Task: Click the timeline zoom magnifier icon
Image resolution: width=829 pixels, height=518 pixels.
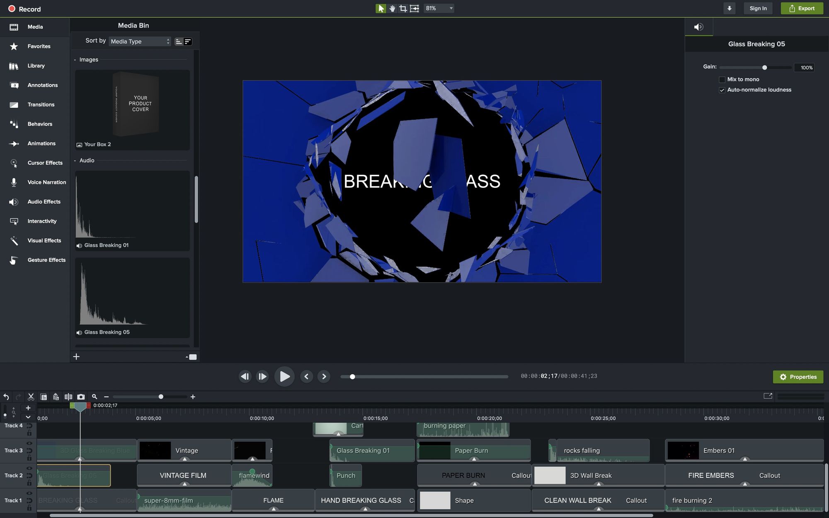Action: click(x=95, y=397)
